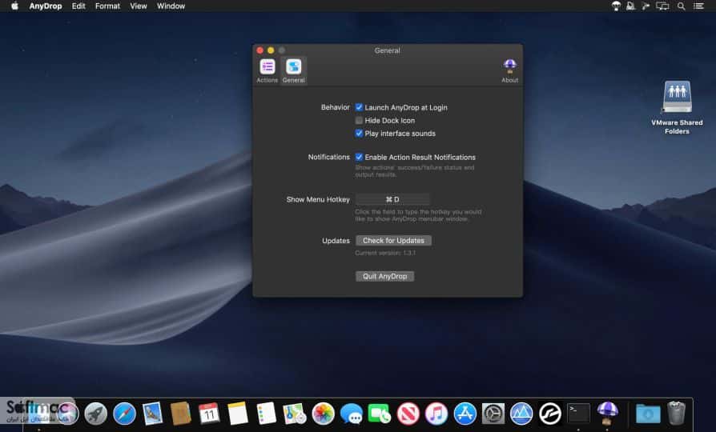Viewport: 716px width, 432px height.
Task: Disable Enable Action Result Notifications checkbox
Action: tap(359, 157)
